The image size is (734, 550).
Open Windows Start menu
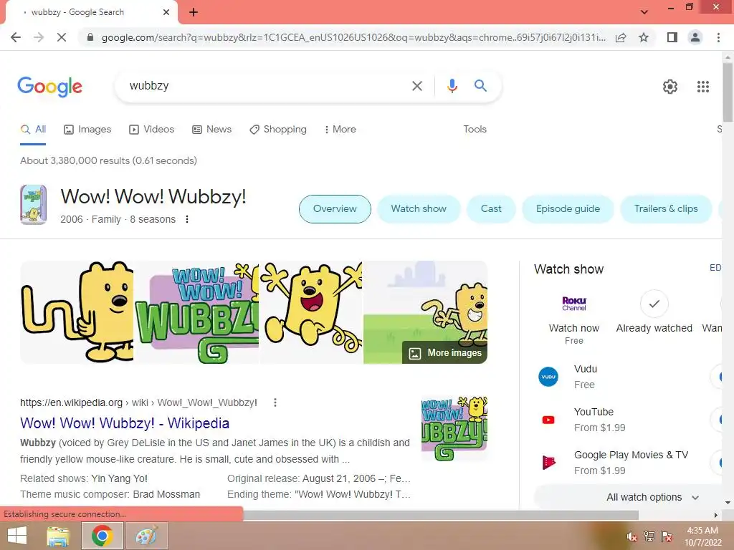[17, 536]
